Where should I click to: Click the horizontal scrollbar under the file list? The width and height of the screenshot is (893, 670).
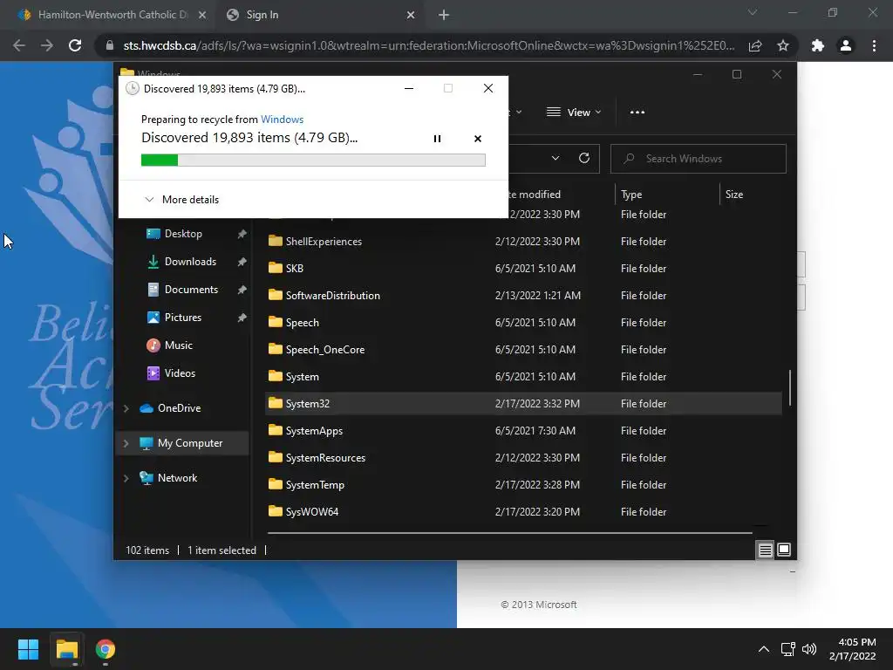(x=509, y=533)
